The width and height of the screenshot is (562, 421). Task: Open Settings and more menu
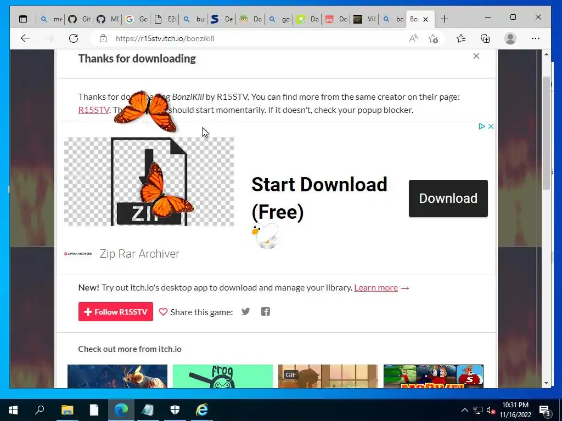click(x=536, y=38)
